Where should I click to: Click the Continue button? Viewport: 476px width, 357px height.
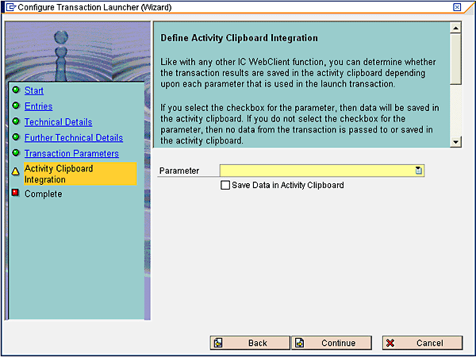click(332, 343)
